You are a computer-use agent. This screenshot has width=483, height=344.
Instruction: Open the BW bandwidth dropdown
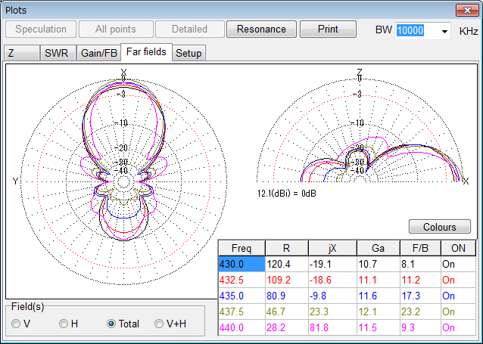pyautogui.click(x=443, y=30)
